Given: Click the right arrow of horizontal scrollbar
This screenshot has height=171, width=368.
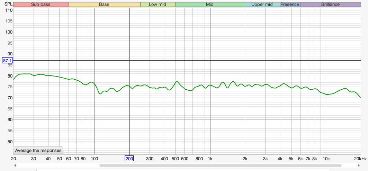Looking at the screenshot, I should 359,165.
